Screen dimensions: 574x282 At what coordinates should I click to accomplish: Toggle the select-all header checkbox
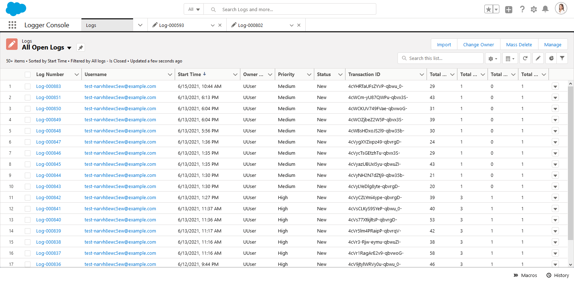click(x=28, y=75)
